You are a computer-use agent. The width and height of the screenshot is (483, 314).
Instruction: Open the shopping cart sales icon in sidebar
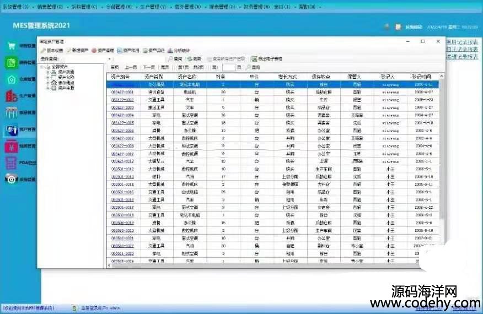12,46
